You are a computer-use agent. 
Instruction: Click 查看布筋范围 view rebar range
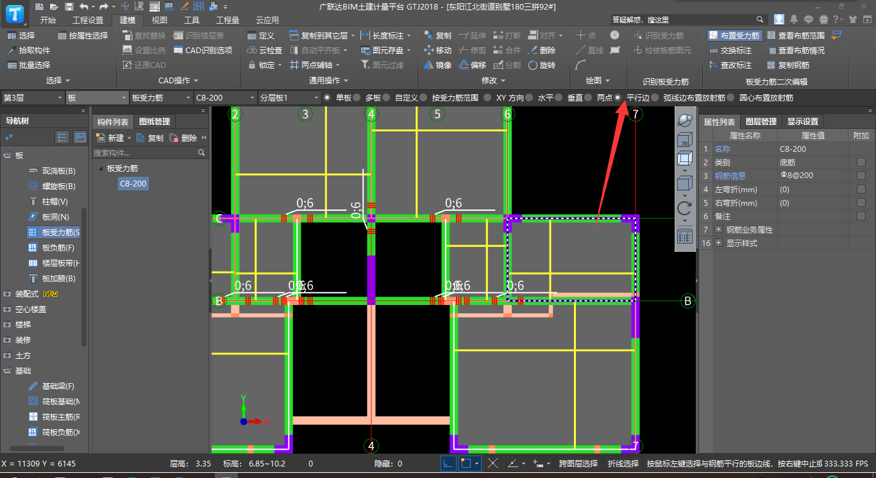[796, 36]
